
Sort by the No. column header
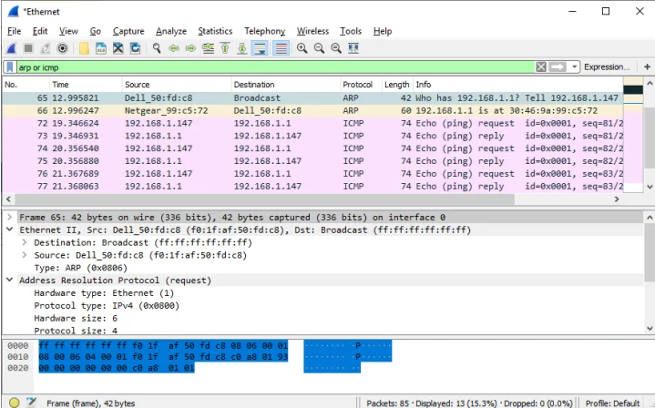[x=26, y=85]
